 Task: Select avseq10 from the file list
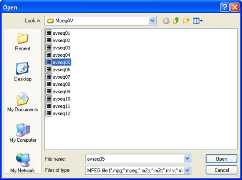pyautogui.click(x=58, y=99)
